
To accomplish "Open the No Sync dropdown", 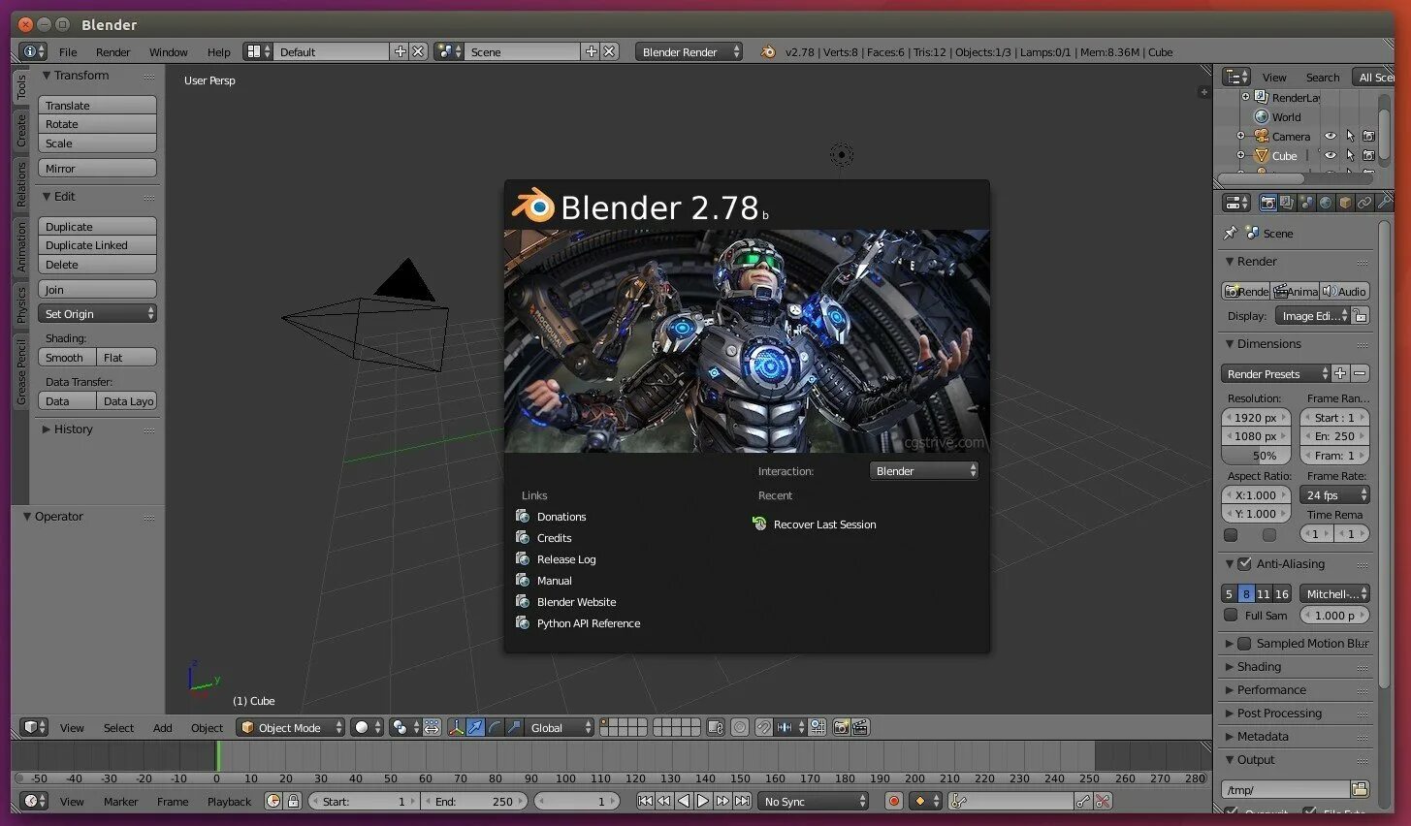I will coord(813,801).
